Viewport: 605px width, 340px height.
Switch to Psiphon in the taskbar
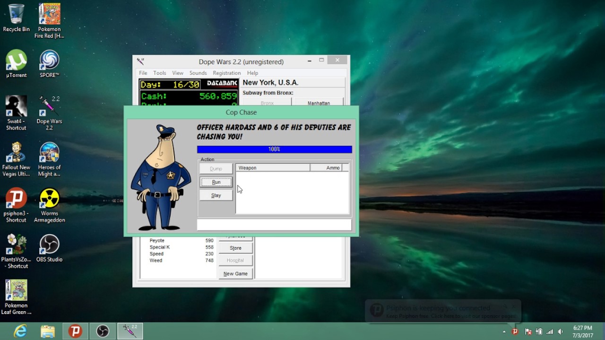click(x=75, y=331)
